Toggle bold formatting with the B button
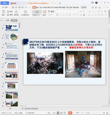The image size is (110, 115). tap(57, 15)
